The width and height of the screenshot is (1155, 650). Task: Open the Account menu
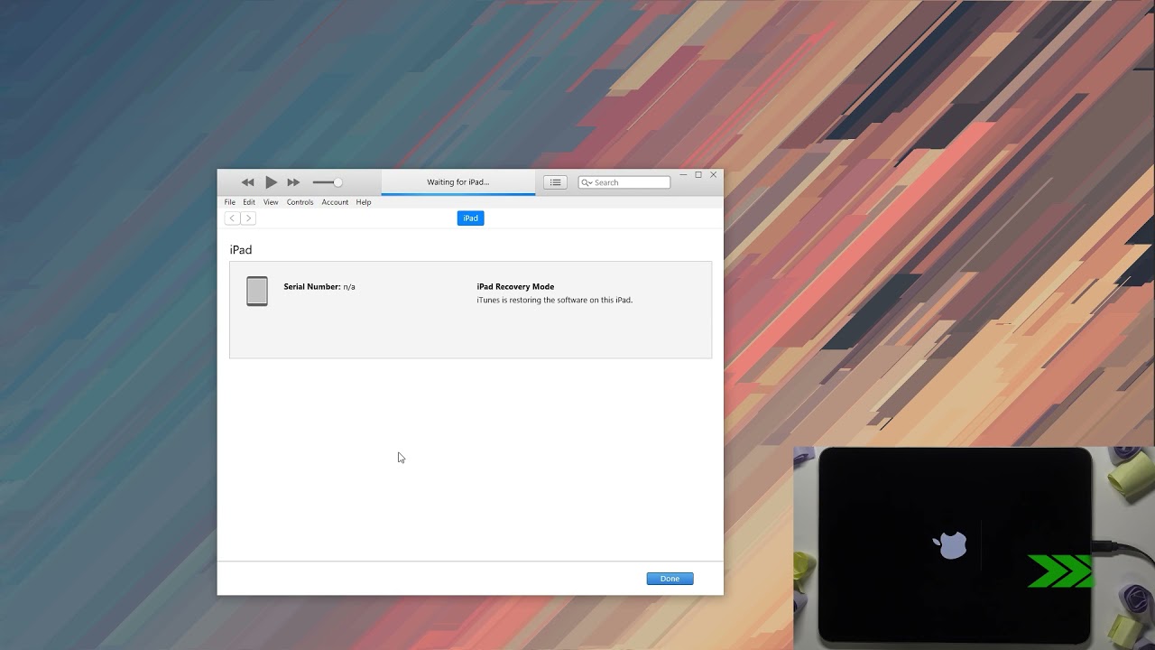click(x=335, y=202)
